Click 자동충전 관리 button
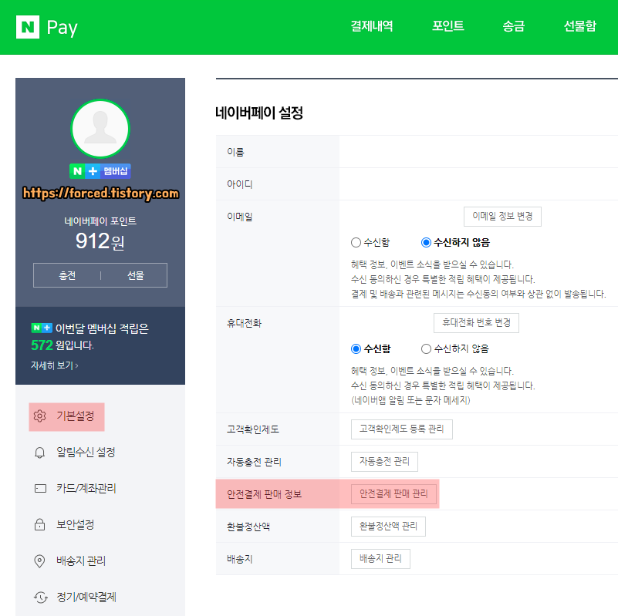This screenshot has height=616, width=618. pyautogui.click(x=384, y=462)
